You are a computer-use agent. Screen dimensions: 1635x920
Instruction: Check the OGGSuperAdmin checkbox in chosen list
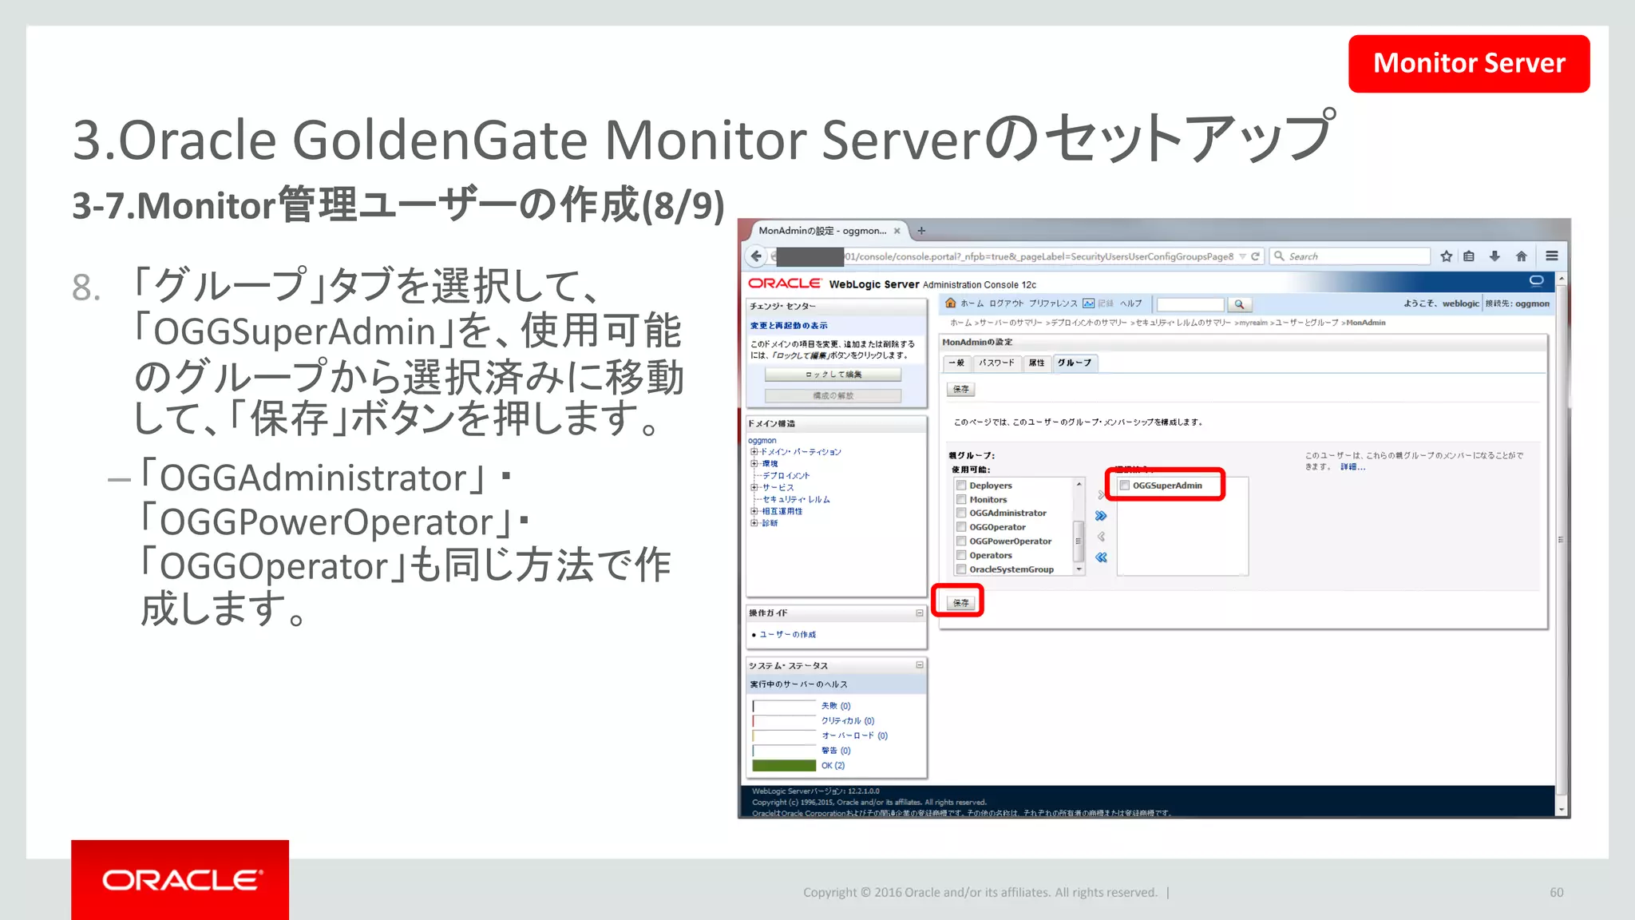pyautogui.click(x=1124, y=486)
